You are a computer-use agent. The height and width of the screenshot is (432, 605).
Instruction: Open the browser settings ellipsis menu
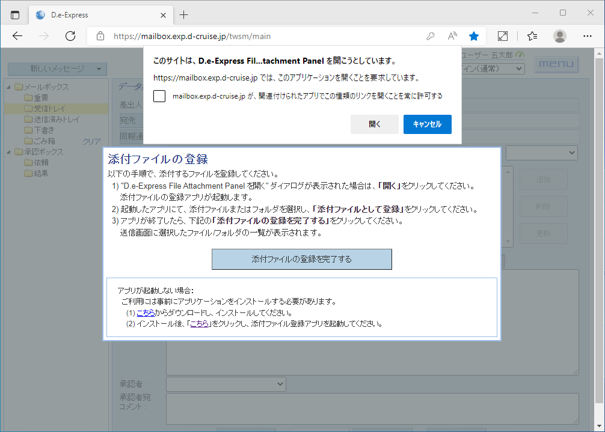coord(588,36)
